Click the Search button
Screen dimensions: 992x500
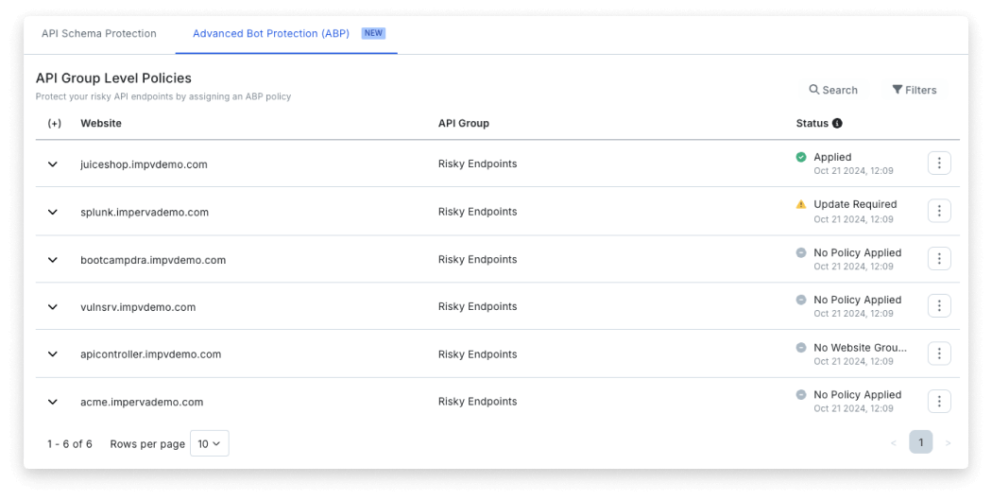(833, 90)
